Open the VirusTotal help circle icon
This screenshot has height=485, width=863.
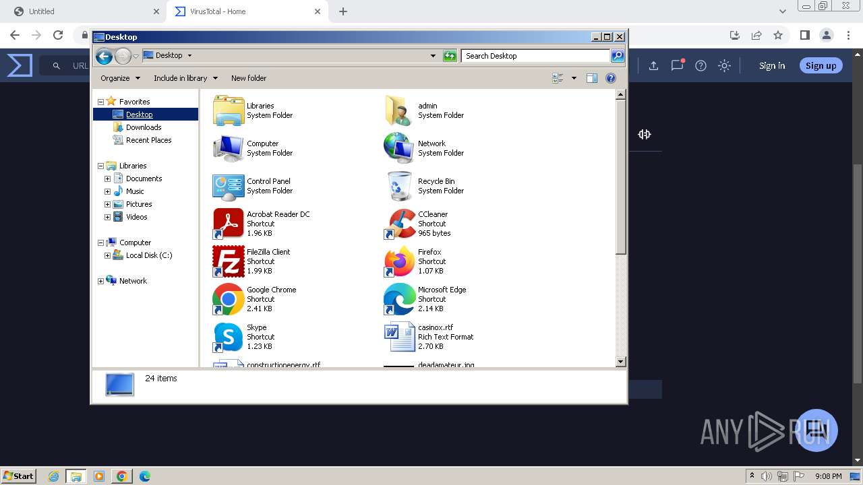pos(701,65)
